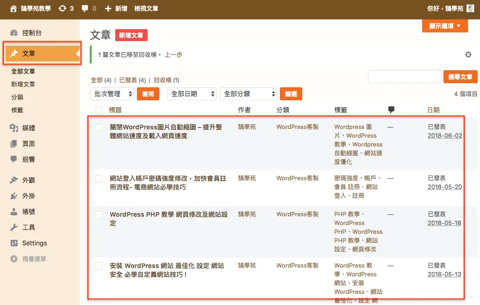
Task: Click the post search input field
Action: point(405,77)
